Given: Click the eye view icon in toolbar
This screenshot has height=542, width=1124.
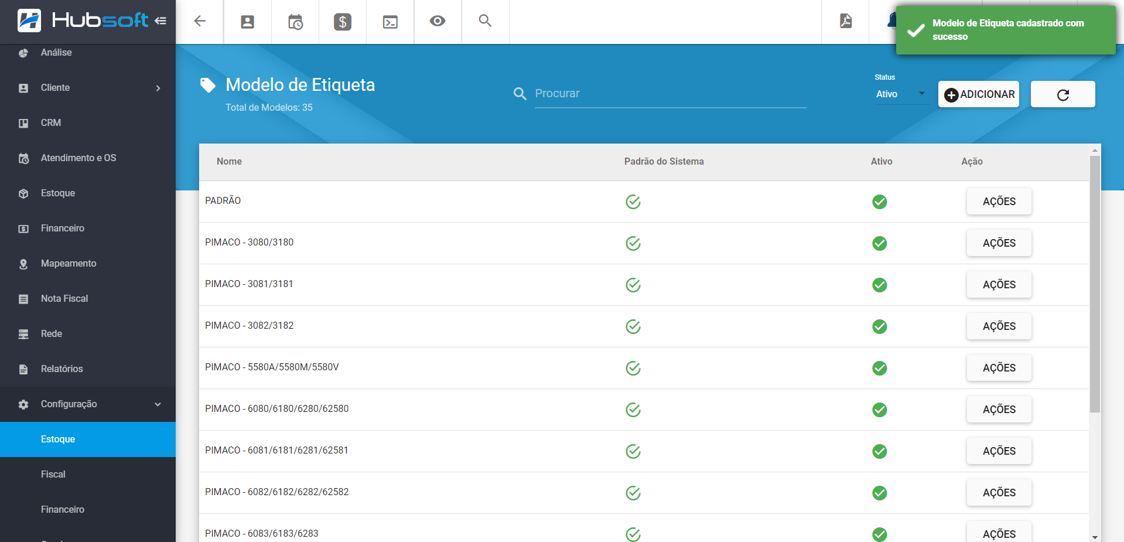Looking at the screenshot, I should [438, 21].
